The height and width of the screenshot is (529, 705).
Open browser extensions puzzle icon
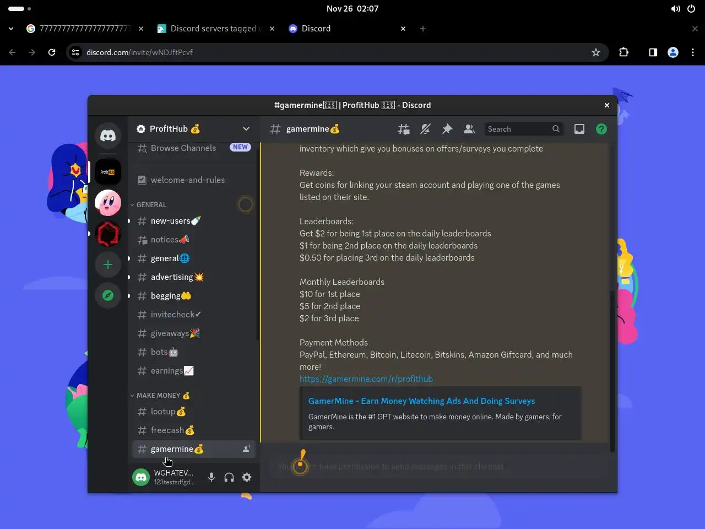(623, 52)
